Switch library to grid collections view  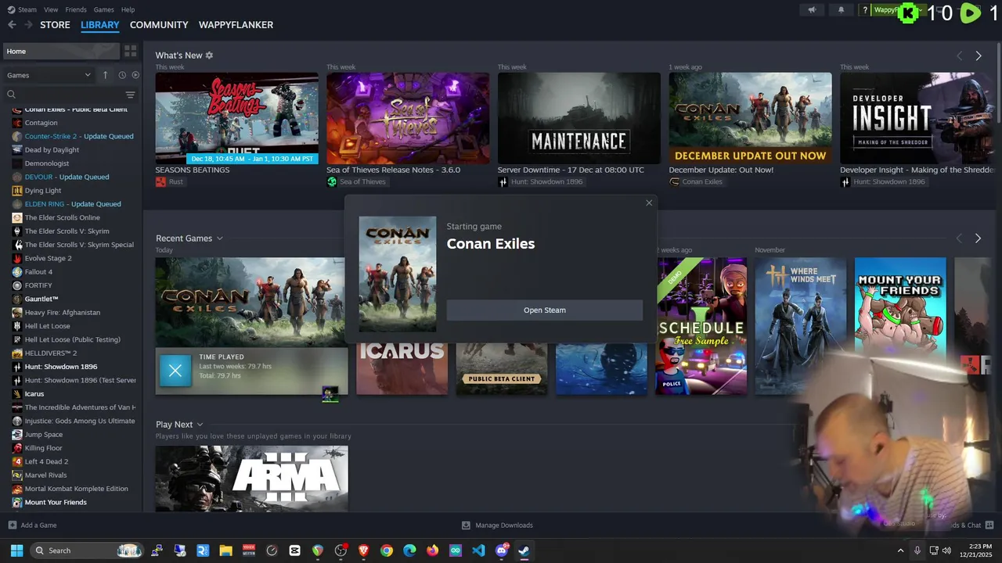tap(131, 51)
